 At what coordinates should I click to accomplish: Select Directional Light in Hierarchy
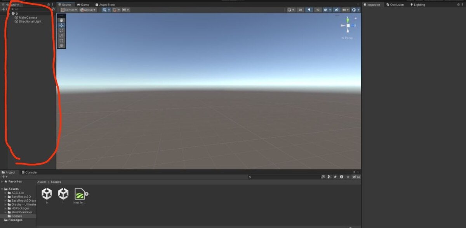pyautogui.click(x=28, y=21)
